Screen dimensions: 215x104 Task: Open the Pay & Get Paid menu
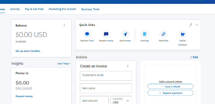[34, 9]
